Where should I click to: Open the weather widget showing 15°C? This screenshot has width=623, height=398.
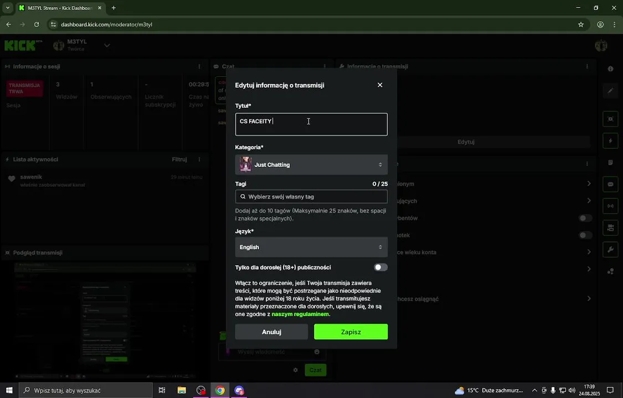(x=489, y=390)
